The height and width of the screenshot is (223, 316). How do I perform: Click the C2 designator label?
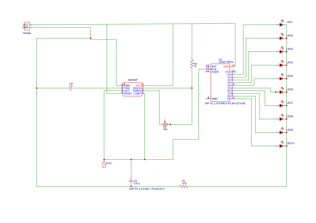(x=135, y=181)
